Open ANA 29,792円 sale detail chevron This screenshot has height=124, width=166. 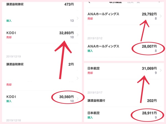coord(161,16)
